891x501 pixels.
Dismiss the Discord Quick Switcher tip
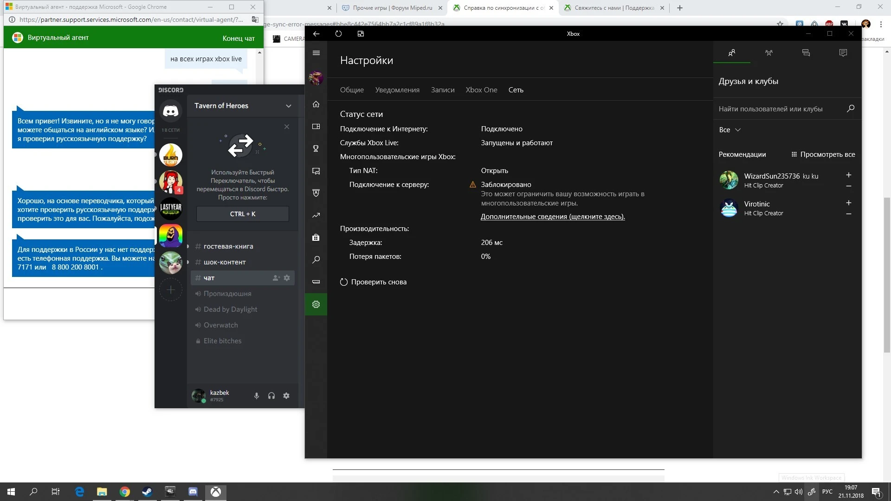287,127
